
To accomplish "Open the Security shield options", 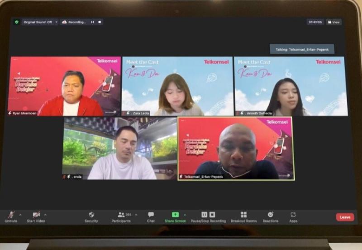I will (x=91, y=215).
